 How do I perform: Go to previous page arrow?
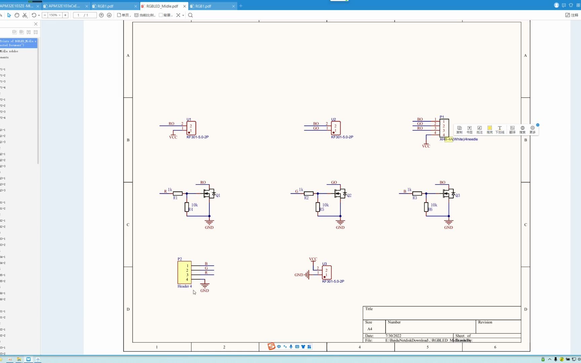tap(101, 15)
